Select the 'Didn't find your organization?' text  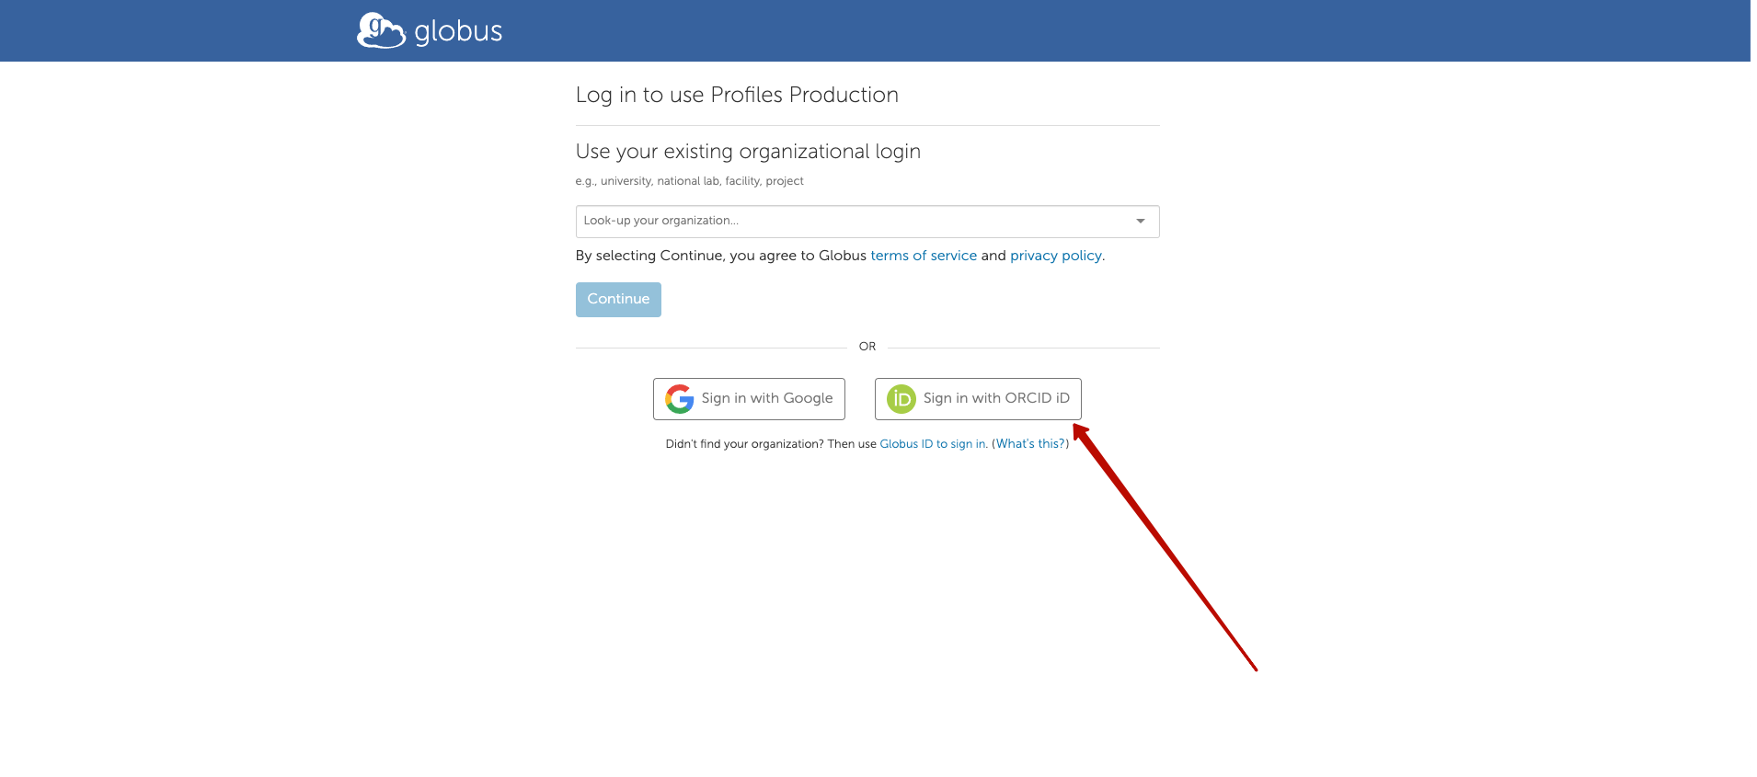[744, 444]
